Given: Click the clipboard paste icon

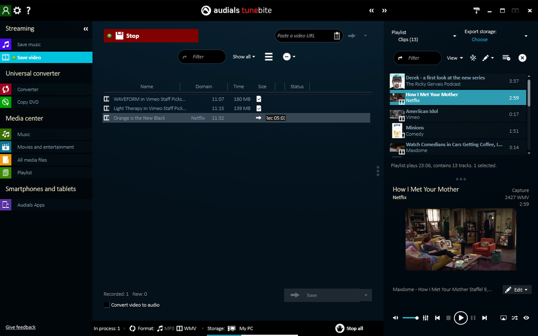Looking at the screenshot, I should (x=337, y=36).
